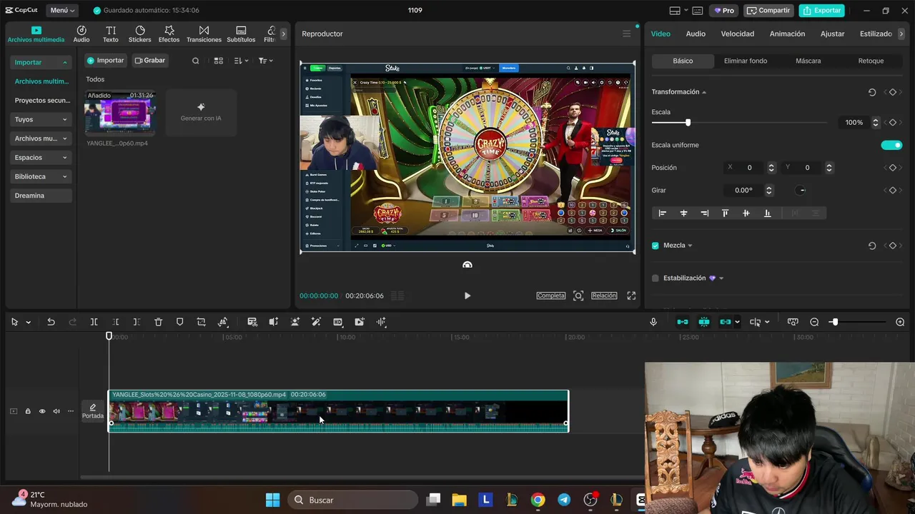This screenshot has height=514, width=915.
Task: Open the player hamburger menu
Action: 626,34
